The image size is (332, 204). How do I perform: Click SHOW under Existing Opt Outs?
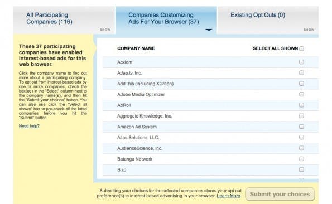coord(309,30)
